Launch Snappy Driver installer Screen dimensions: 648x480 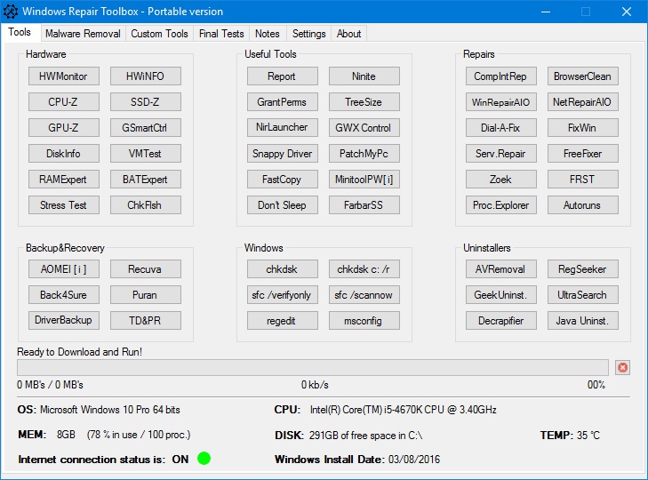click(x=282, y=154)
